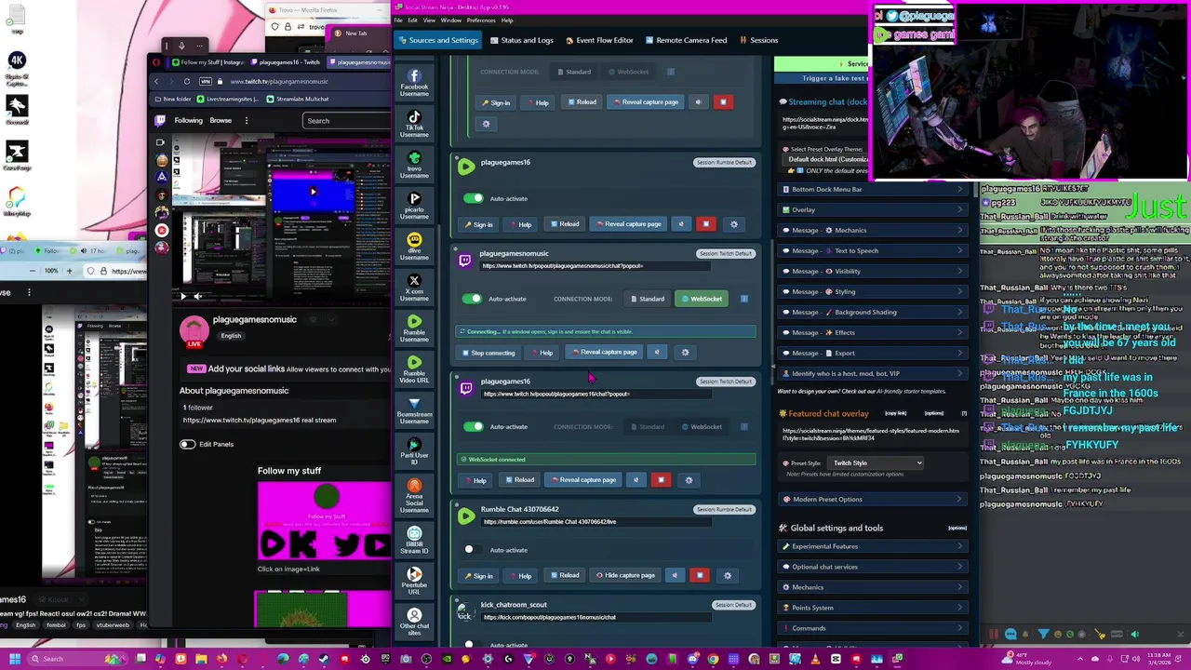Enable Auto-activate for Rumble Chat 430706642
This screenshot has width=1191, height=670.
[474, 549]
